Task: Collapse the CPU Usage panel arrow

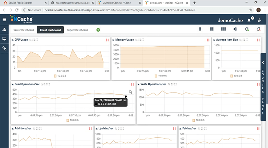Action: (x=13, y=40)
